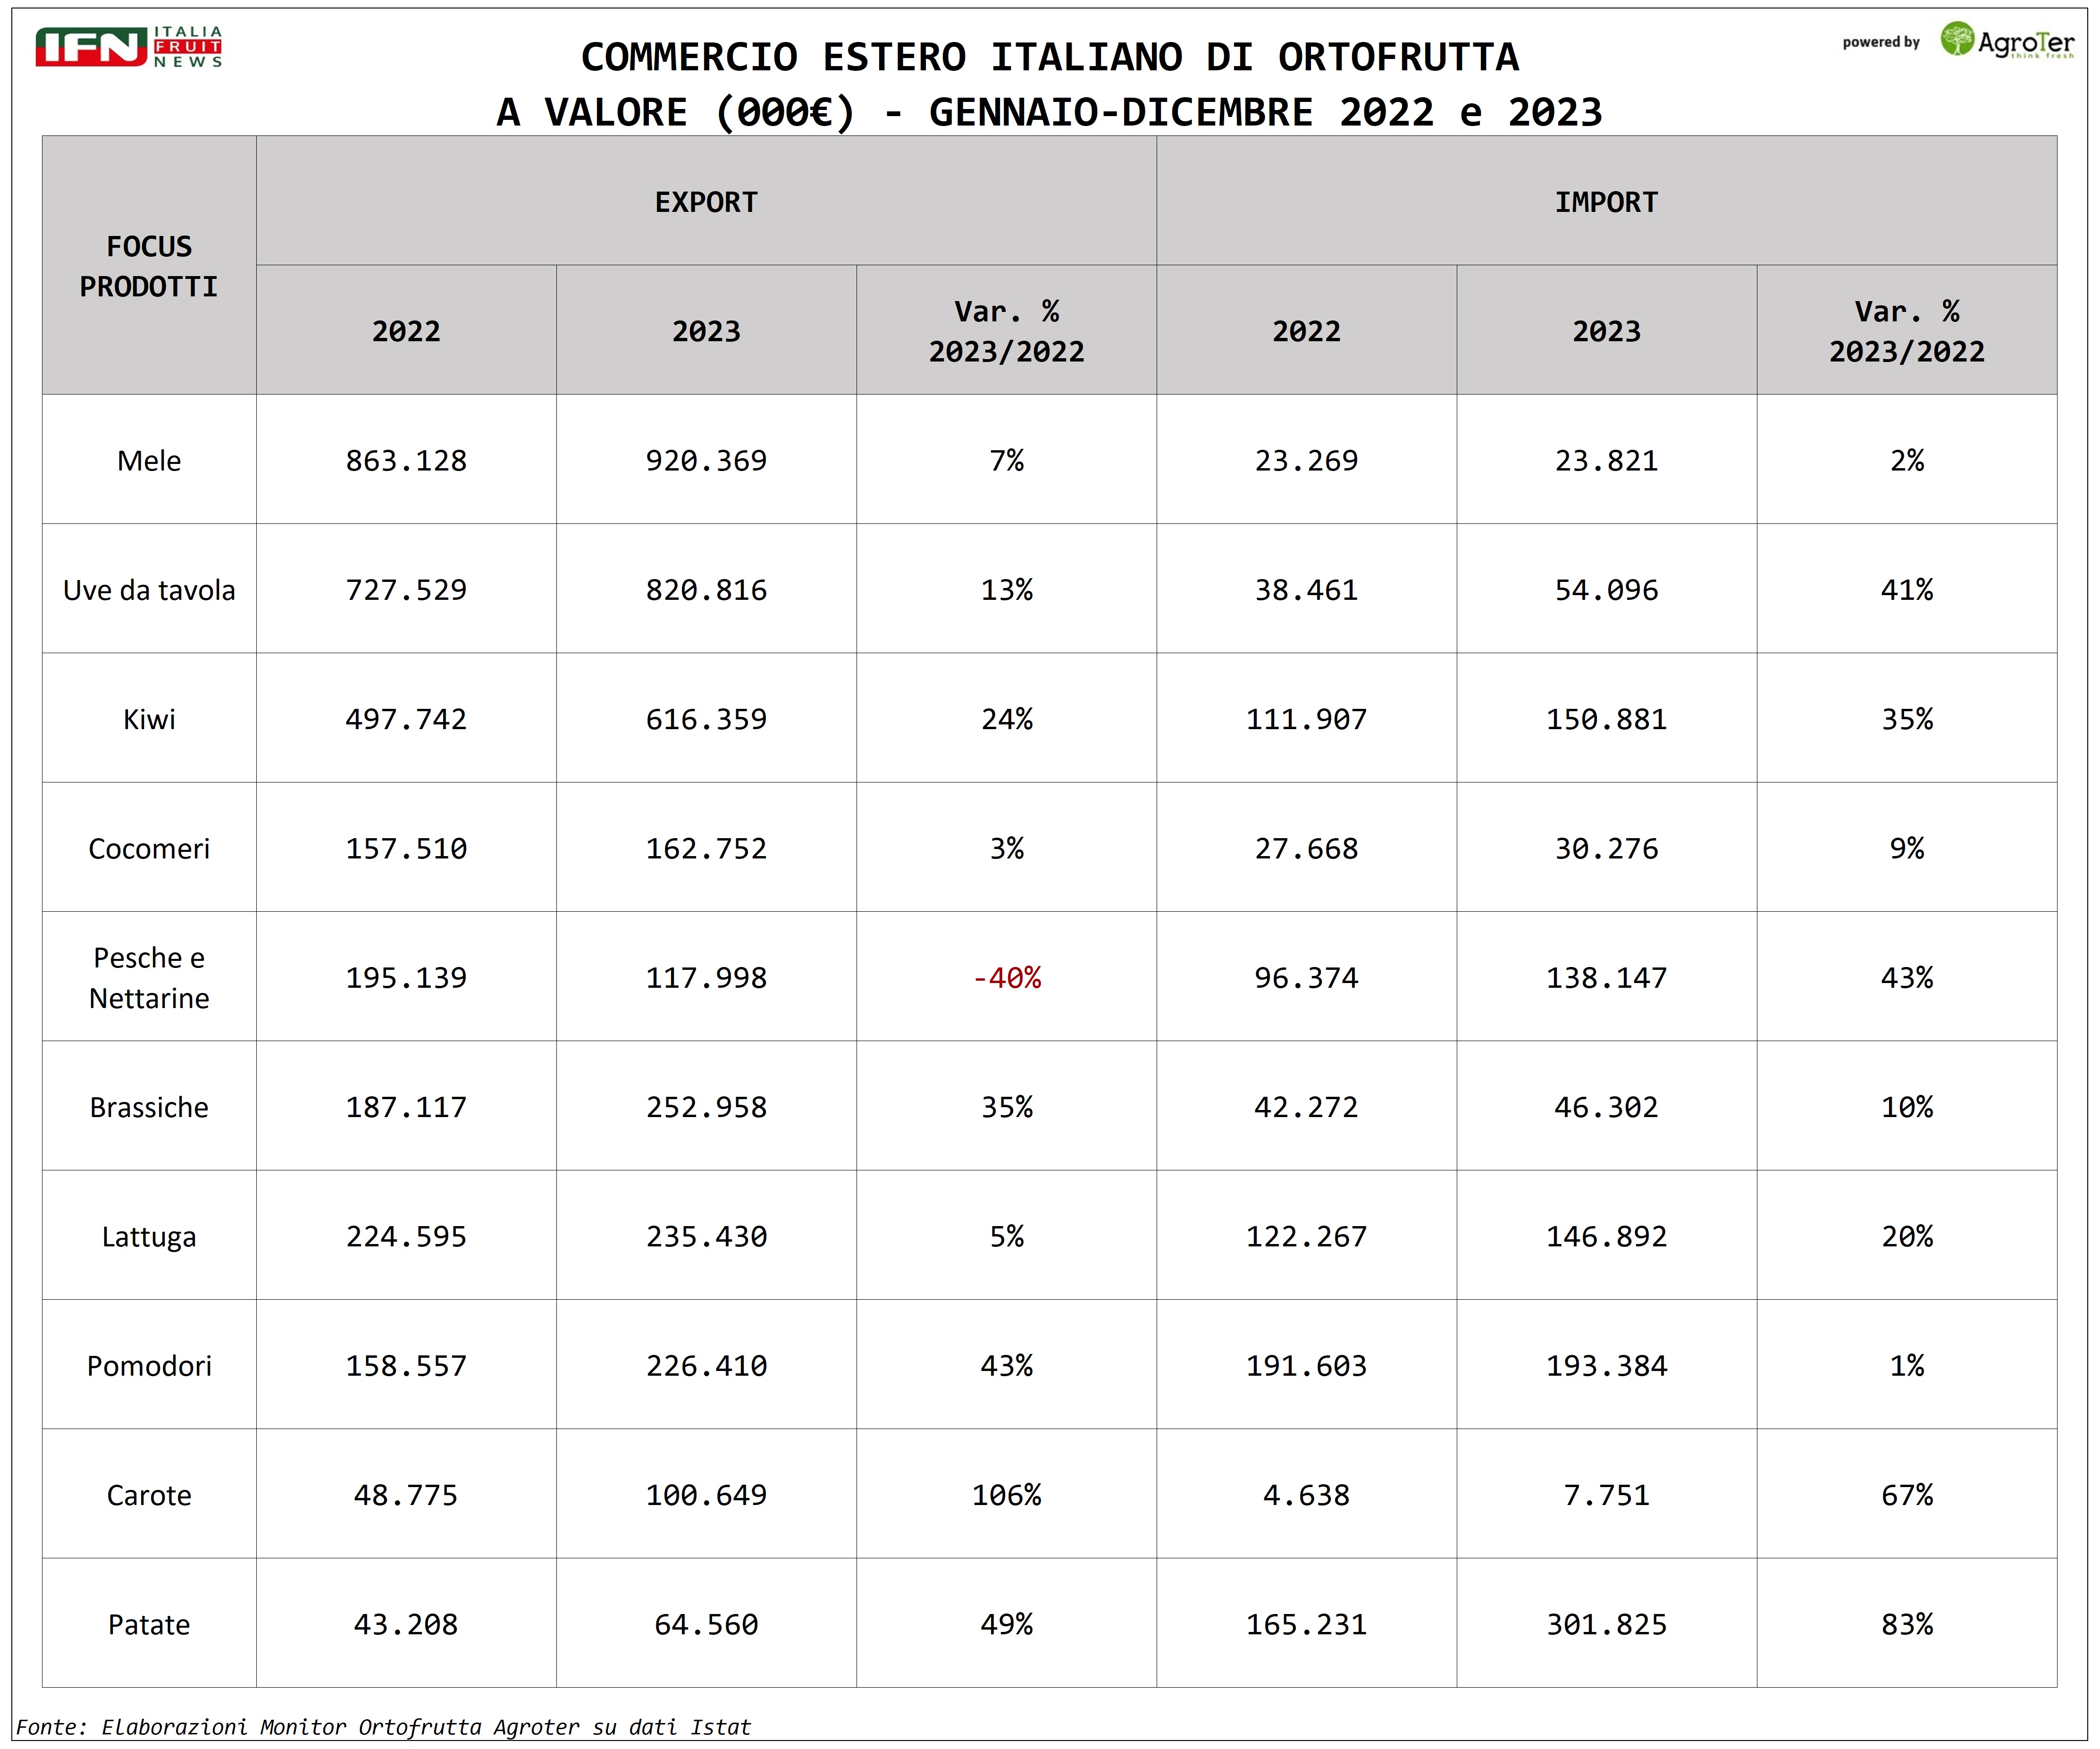Screen dimensions: 2100x1749
Task: Click the Carote 106% export variation cell
Action: (1006, 1495)
